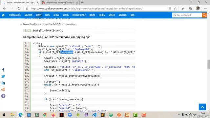Image resolution: width=210 pixels, height=118 pixels.
Task: Open the LEARN menu item
Action: (x=39, y=15)
